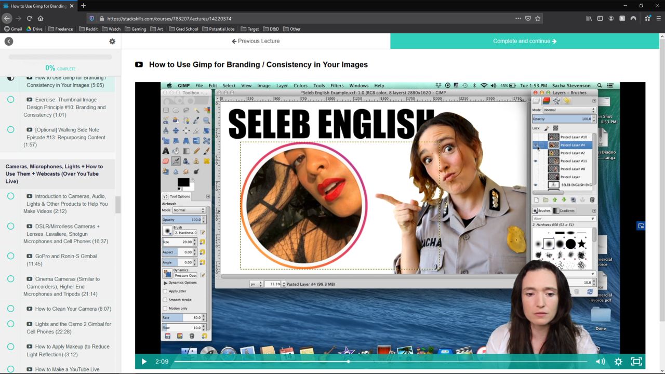Click the duplicate layer icon
Viewport: 665px width, 374px height.
click(573, 199)
